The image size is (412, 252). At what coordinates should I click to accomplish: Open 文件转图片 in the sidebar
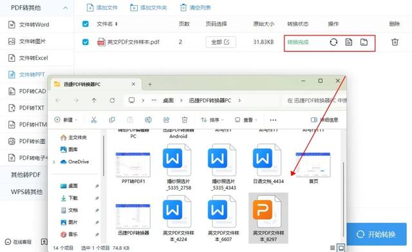[x=27, y=41]
